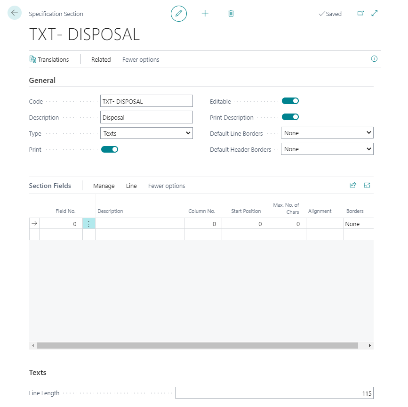The height and width of the screenshot is (407, 408).
Task: Open the Related menu
Action: click(x=101, y=59)
